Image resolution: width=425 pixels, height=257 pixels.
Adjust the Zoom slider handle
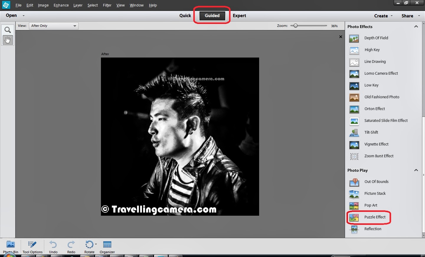(295, 26)
